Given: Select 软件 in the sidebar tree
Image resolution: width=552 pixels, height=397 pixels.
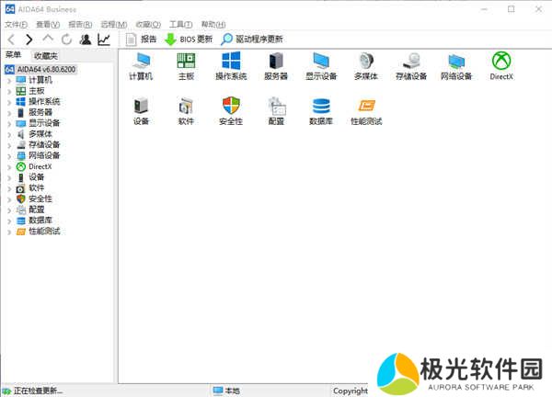Looking at the screenshot, I should pyautogui.click(x=37, y=188).
